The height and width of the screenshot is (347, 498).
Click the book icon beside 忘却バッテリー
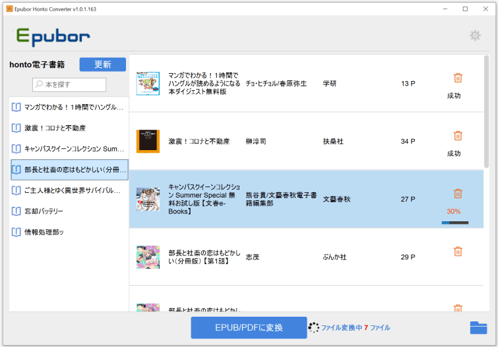(16, 211)
